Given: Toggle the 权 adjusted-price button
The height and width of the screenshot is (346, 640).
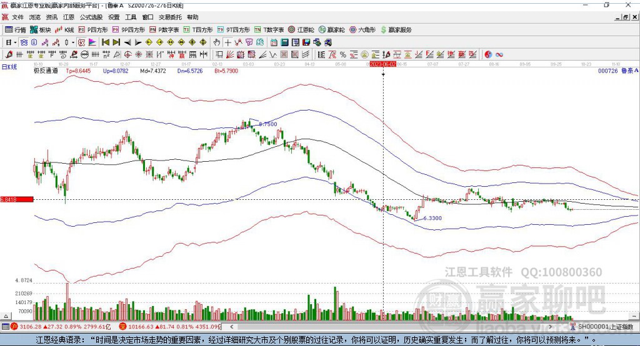Looking at the screenshot, I should coord(82,42).
